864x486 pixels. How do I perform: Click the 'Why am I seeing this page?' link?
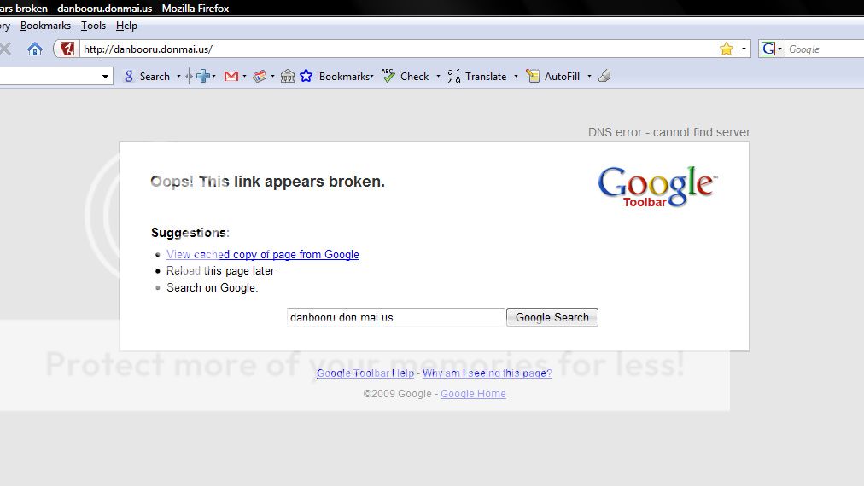click(x=487, y=373)
